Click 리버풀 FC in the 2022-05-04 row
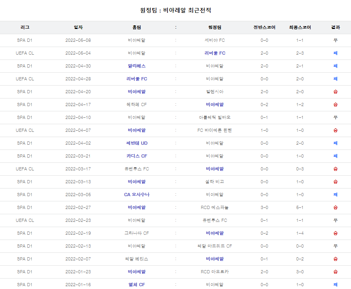This screenshot has height=289, width=351. click(x=215, y=53)
